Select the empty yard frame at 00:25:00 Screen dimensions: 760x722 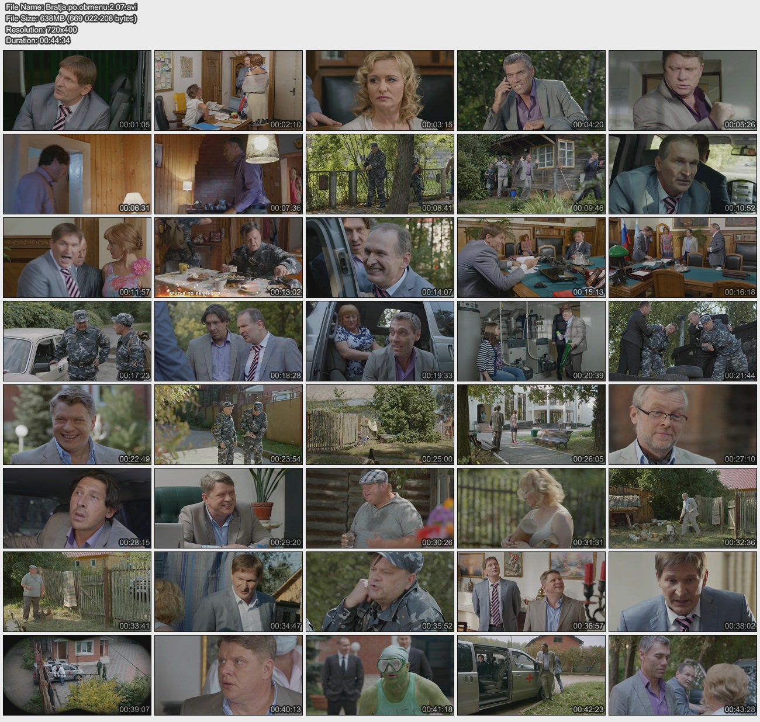(379, 425)
